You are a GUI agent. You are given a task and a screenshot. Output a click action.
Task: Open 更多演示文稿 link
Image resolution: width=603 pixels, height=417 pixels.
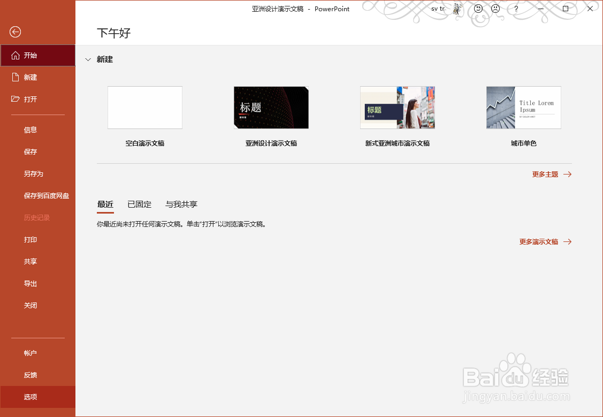click(x=538, y=241)
